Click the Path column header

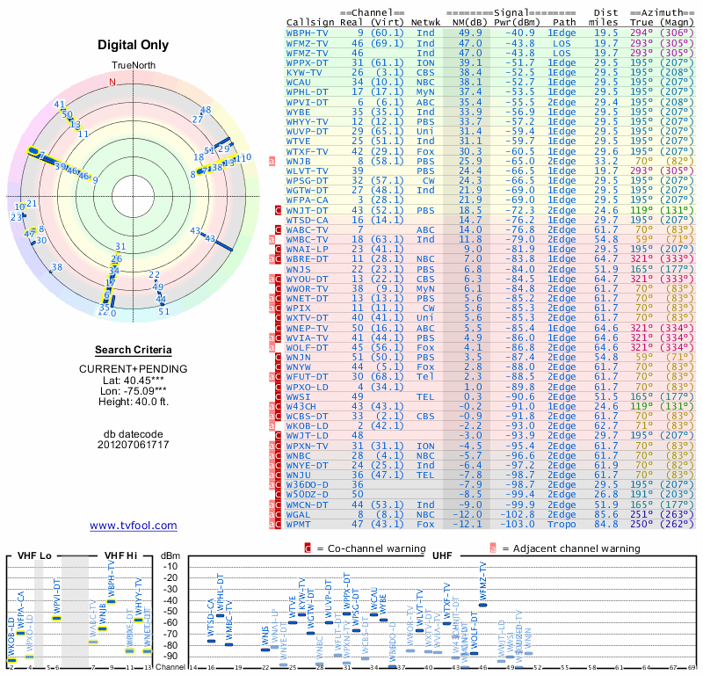pyautogui.click(x=564, y=22)
